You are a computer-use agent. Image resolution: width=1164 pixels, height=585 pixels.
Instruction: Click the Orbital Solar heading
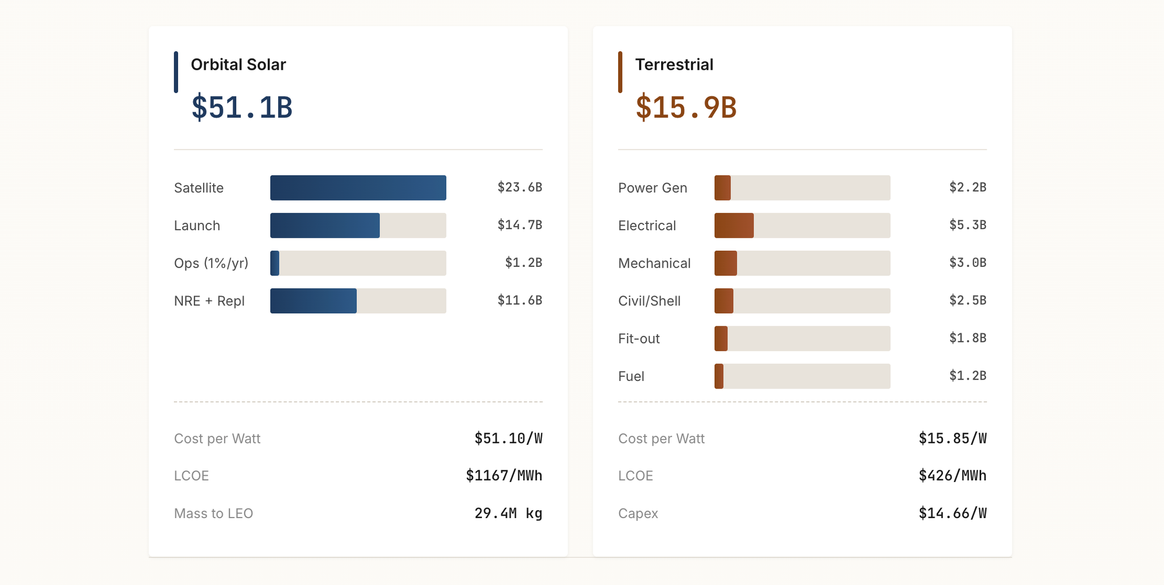tap(238, 65)
